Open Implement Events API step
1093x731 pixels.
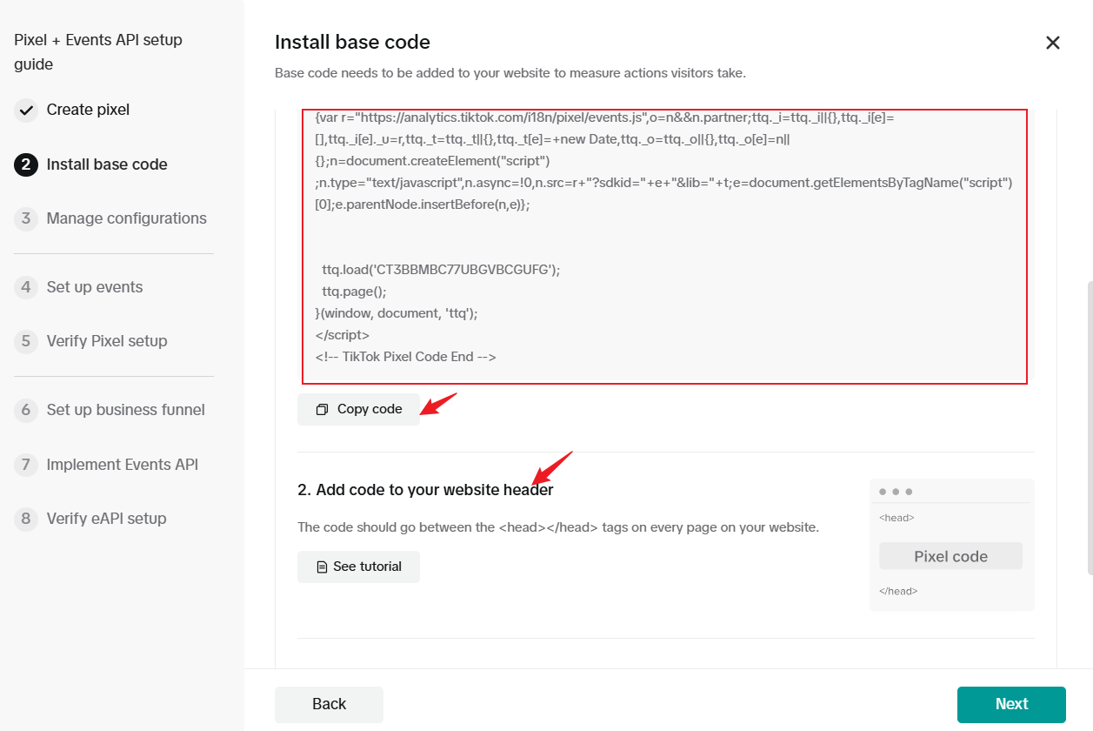click(x=123, y=465)
